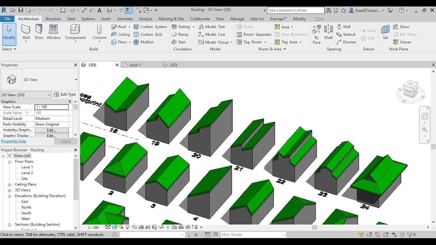Image resolution: width=436 pixels, height=245 pixels.
Task: Select the Mullion tool
Action: [143, 42]
